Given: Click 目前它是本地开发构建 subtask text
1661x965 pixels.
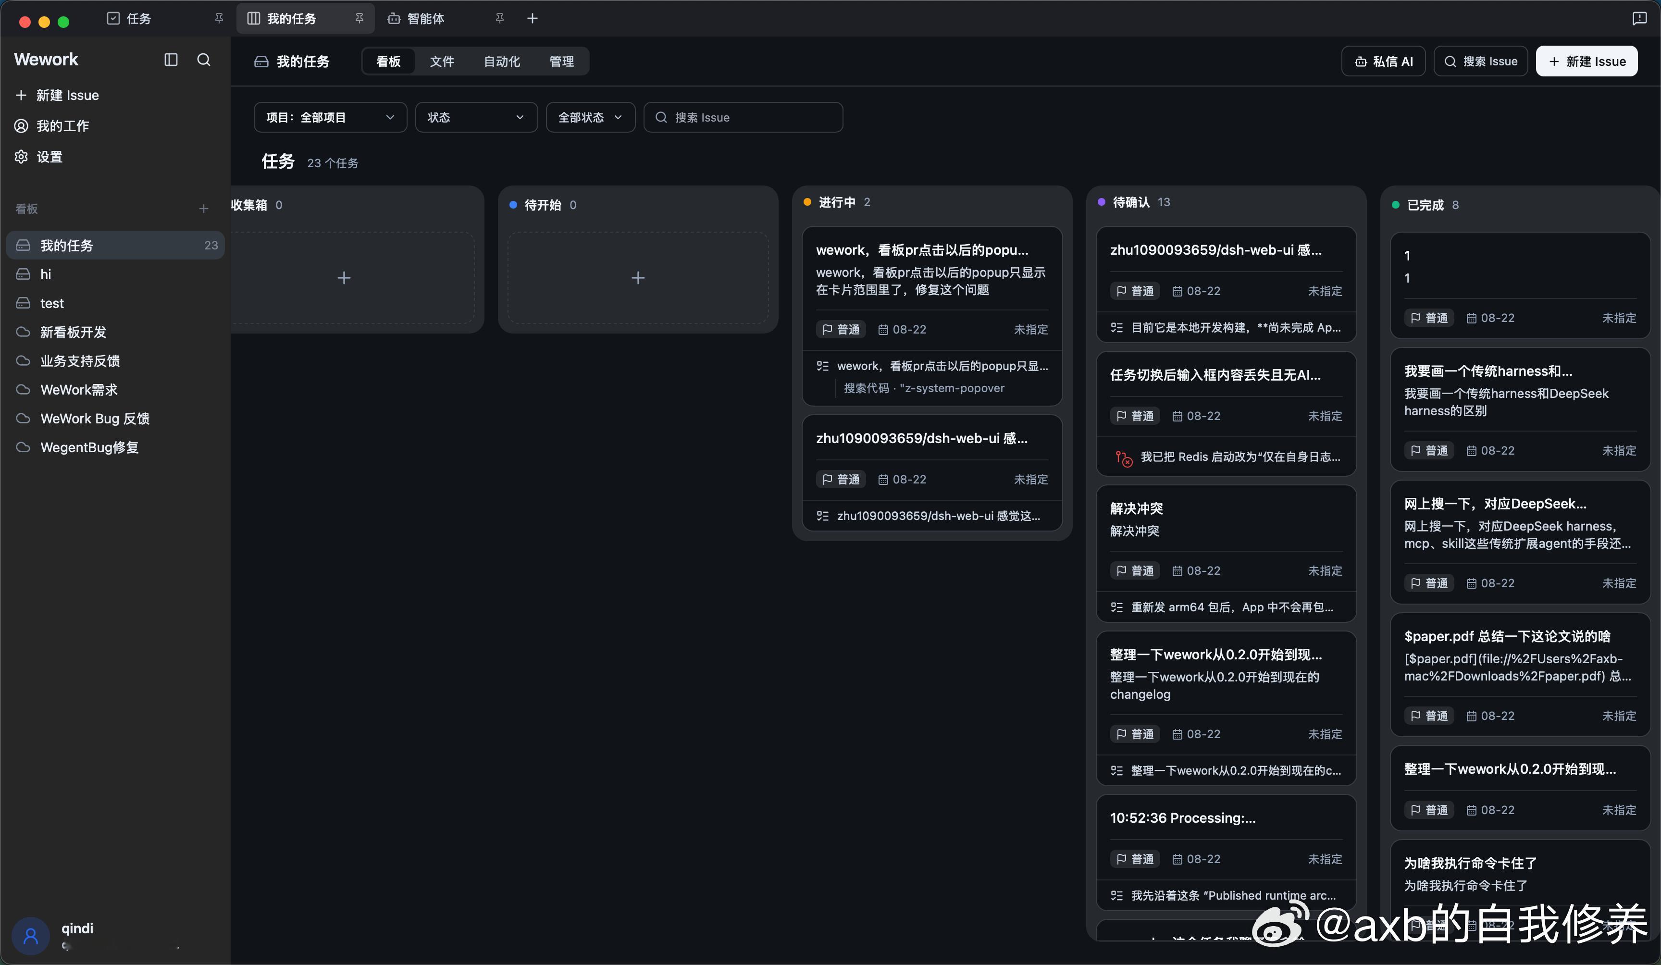Looking at the screenshot, I should click(1236, 328).
